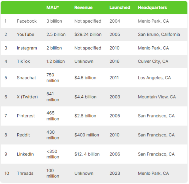Select the San Bruno, California headquarters cell
Image resolution: width=189 pixels, height=184 pixels.
pyautogui.click(x=159, y=34)
